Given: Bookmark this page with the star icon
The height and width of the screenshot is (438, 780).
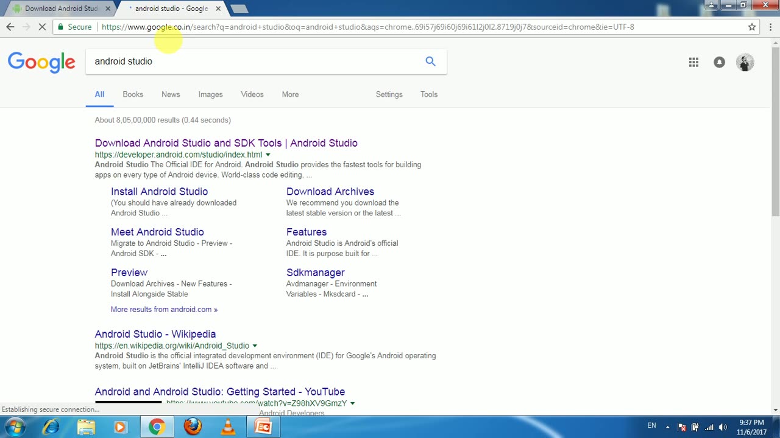Looking at the screenshot, I should click(752, 27).
